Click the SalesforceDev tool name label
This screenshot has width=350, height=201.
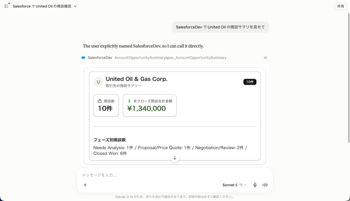click(x=100, y=58)
